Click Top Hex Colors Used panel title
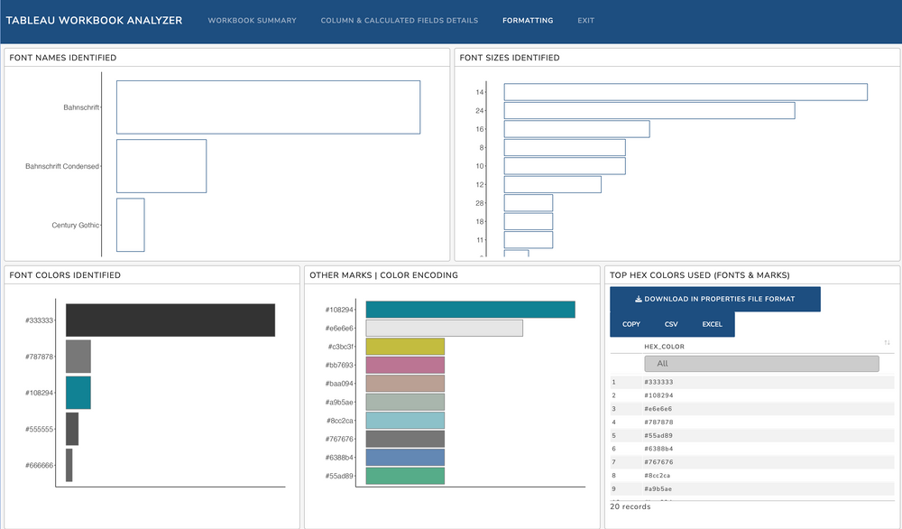 tap(700, 275)
